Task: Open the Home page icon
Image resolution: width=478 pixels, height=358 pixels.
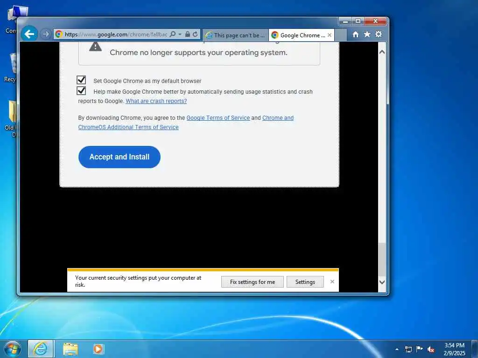Action: click(355, 34)
